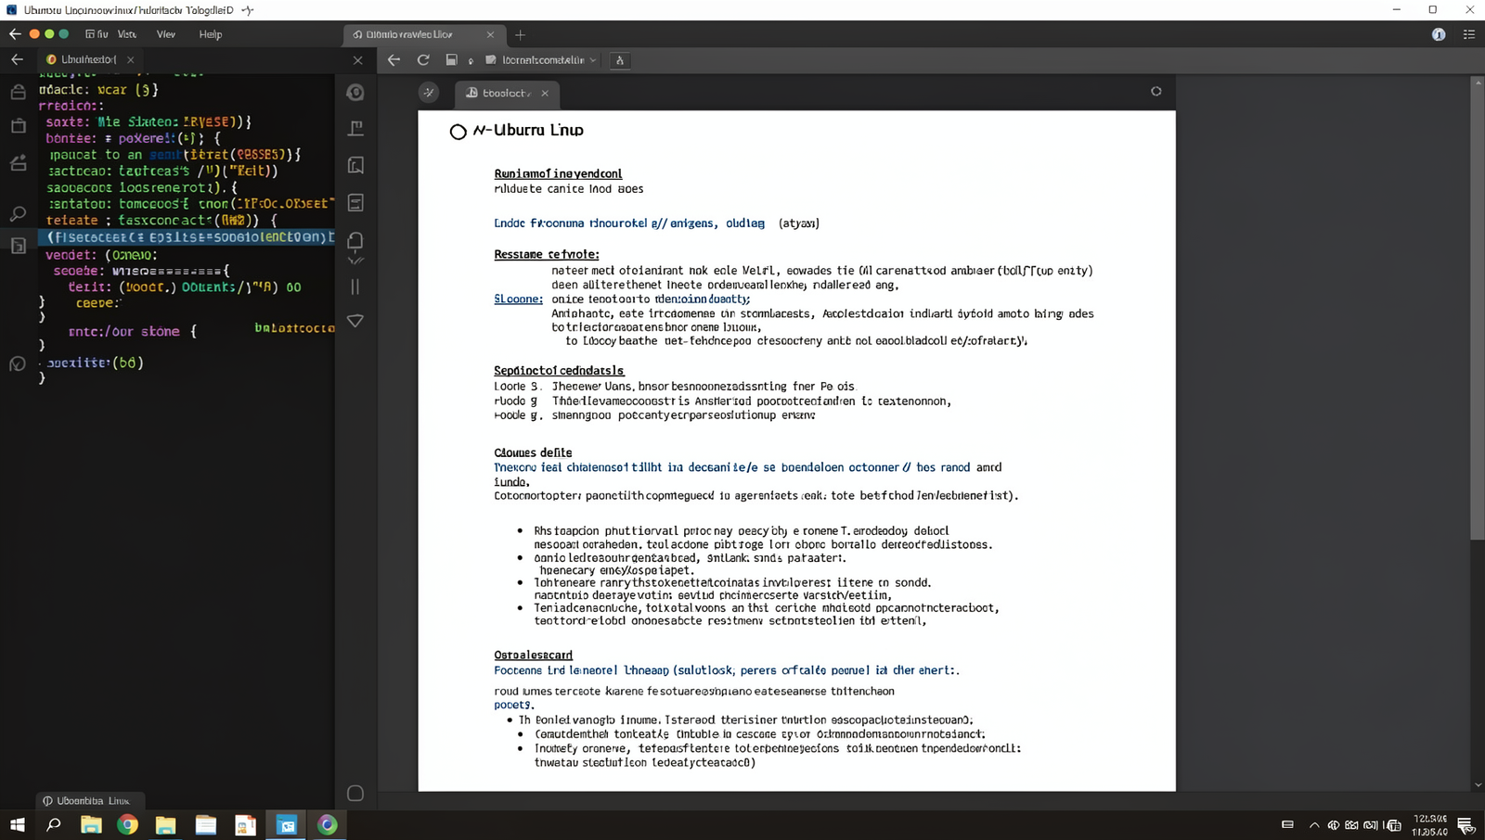Click the 'vendet:' code line
The image size is (1485, 840).
(x=101, y=255)
